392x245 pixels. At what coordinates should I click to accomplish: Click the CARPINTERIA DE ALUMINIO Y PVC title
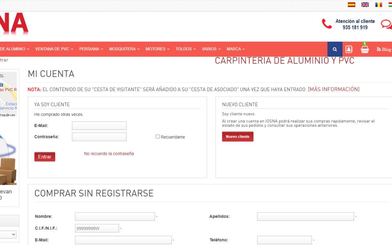pyautogui.click(x=285, y=61)
